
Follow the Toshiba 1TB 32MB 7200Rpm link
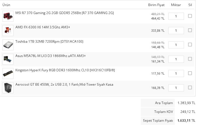[x=49, y=42]
